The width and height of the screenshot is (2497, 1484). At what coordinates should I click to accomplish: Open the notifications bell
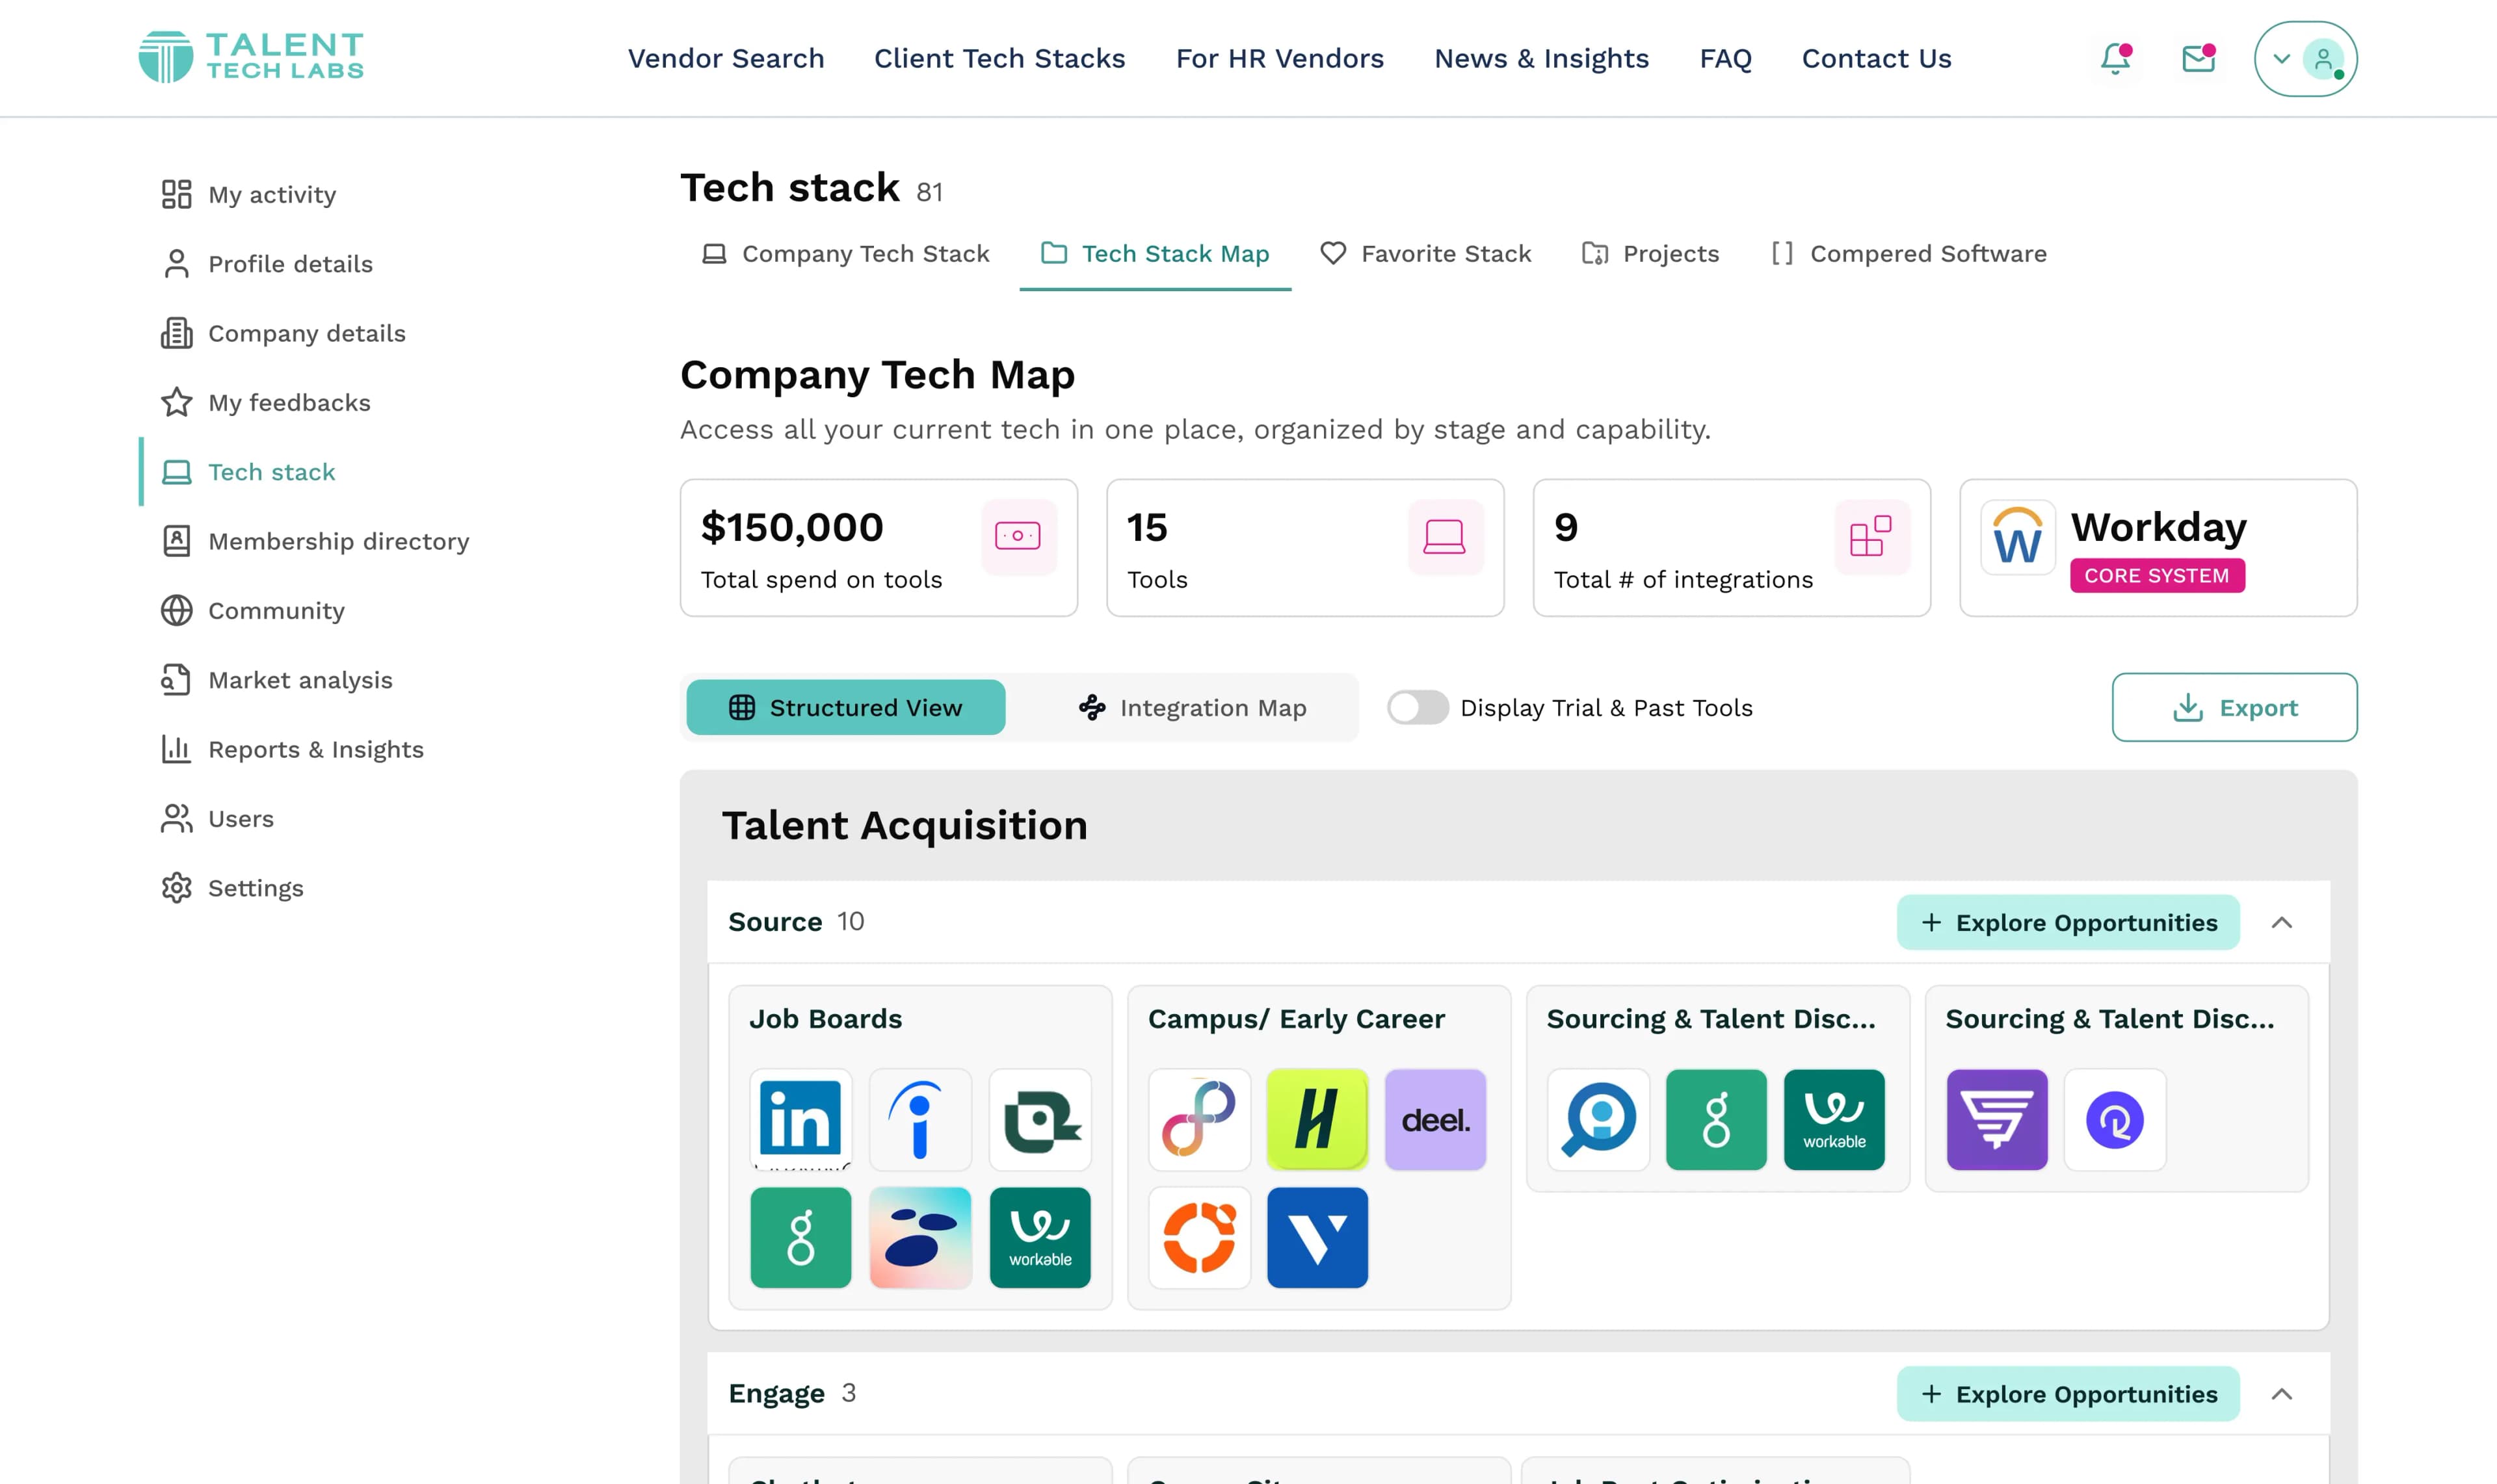pos(2115,58)
